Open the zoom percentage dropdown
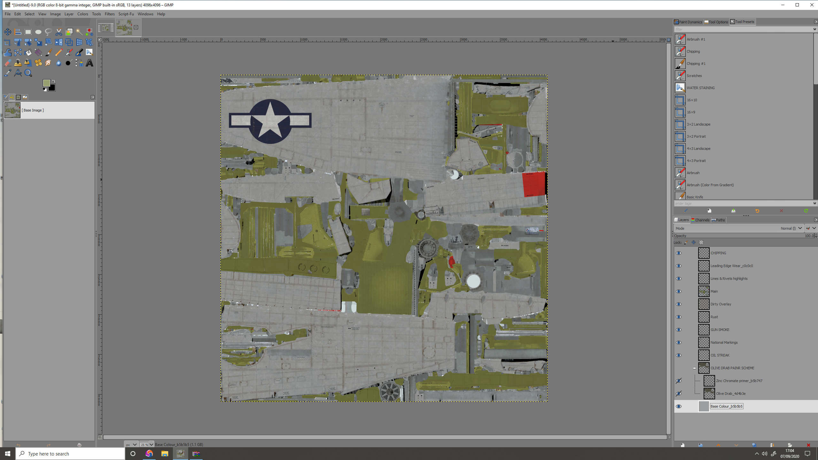The height and width of the screenshot is (460, 818). pyautogui.click(x=151, y=444)
